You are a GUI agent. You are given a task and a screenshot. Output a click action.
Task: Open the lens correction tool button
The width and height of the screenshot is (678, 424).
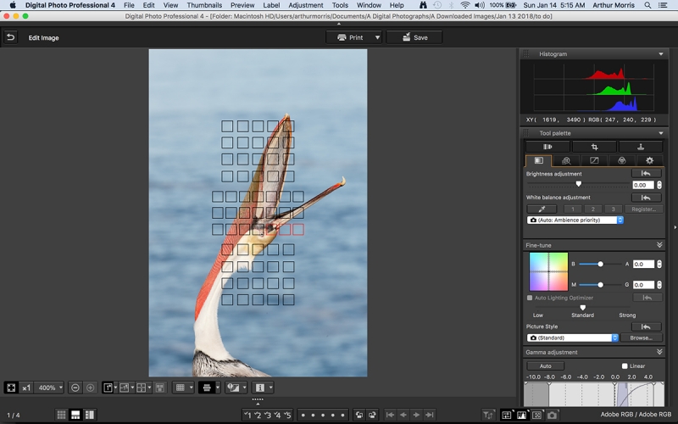click(x=547, y=147)
